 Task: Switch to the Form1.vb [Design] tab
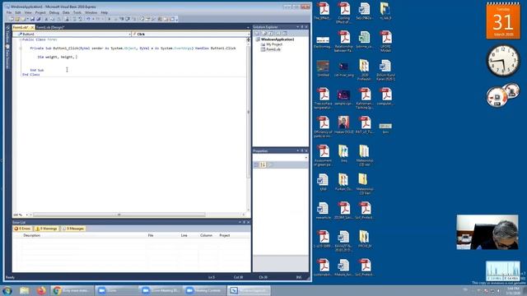click(x=50, y=27)
